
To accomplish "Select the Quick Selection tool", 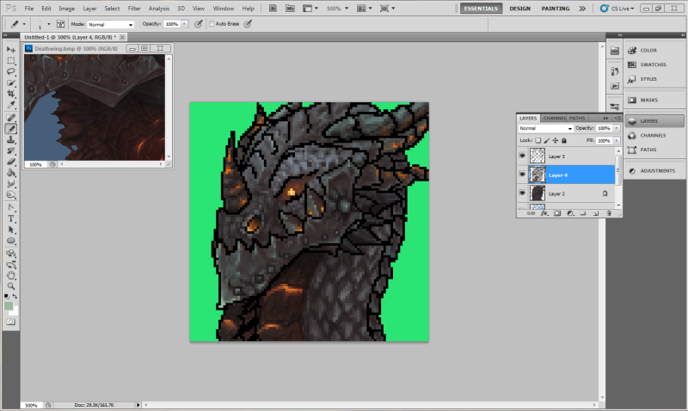I will click(x=11, y=83).
